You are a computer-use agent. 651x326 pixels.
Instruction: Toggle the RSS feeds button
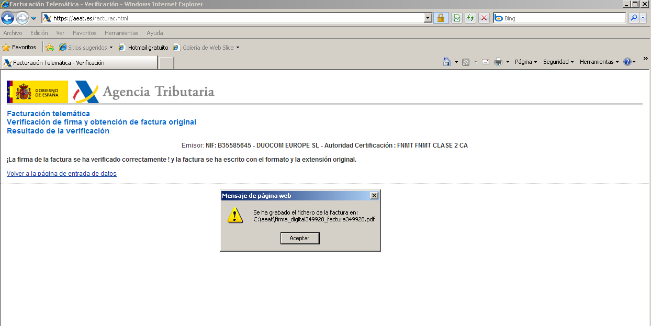click(x=465, y=61)
